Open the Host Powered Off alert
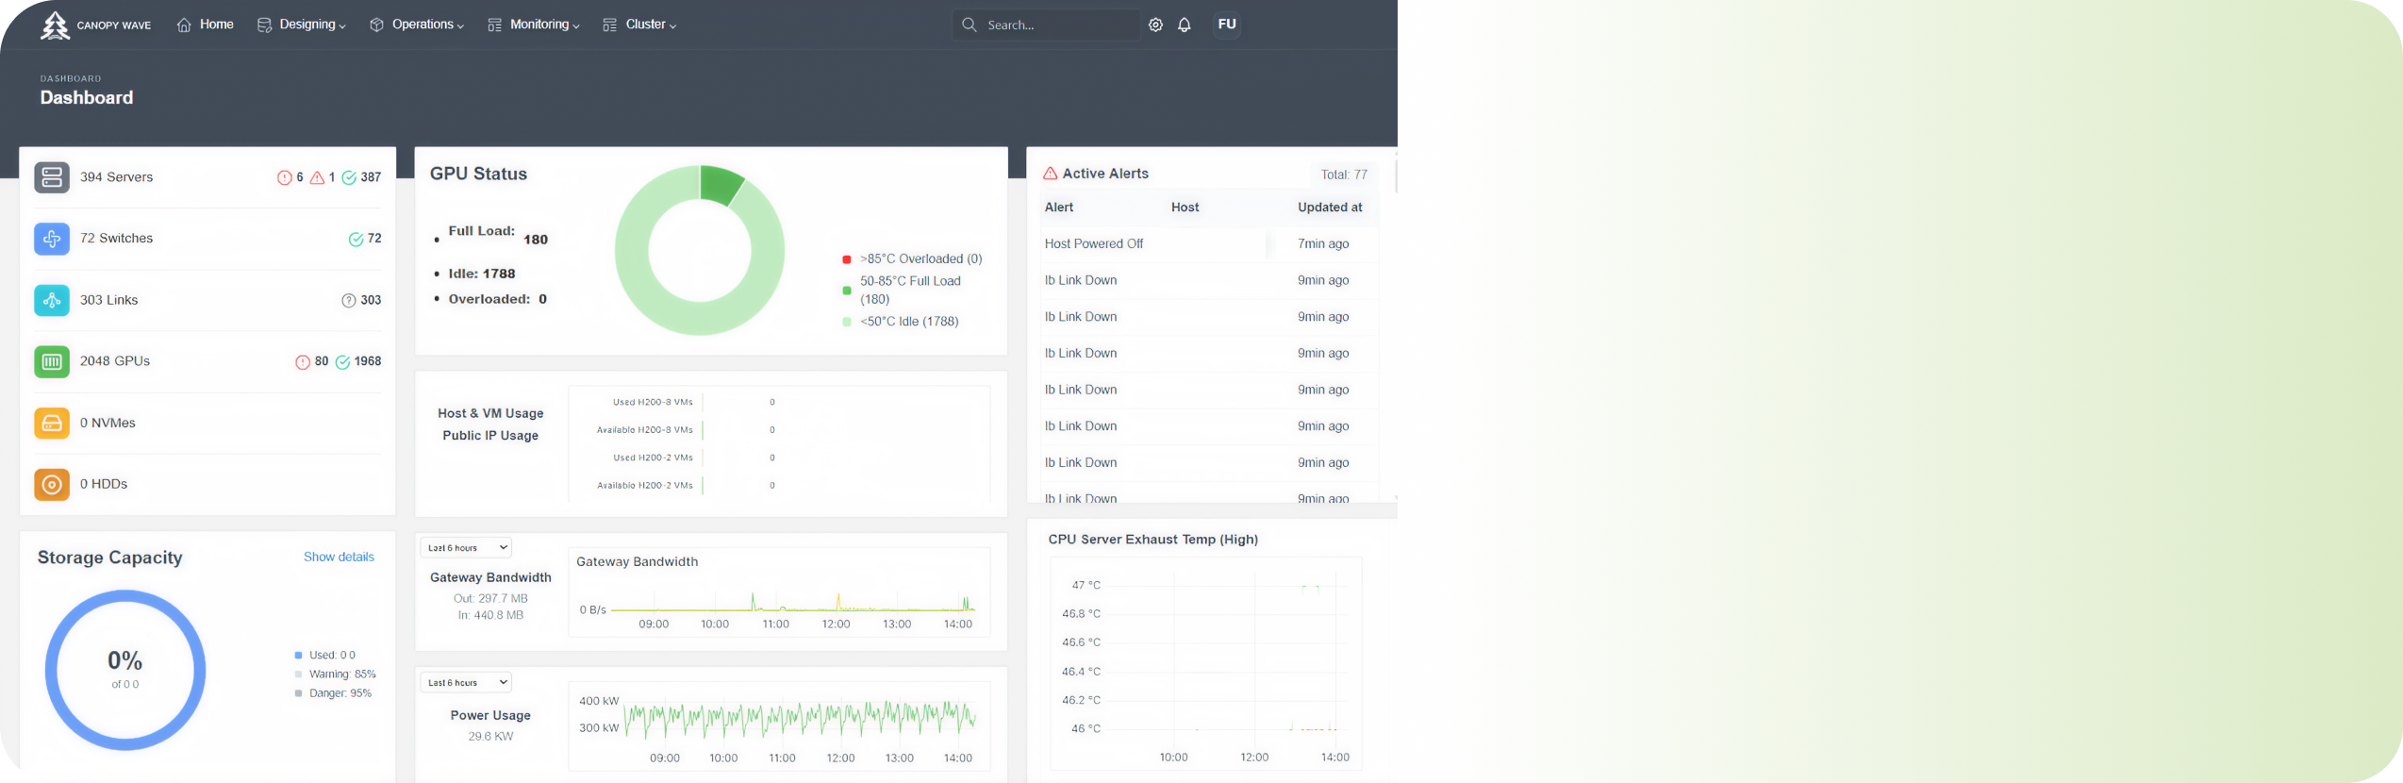Image resolution: width=2403 pixels, height=783 pixels. tap(1094, 243)
